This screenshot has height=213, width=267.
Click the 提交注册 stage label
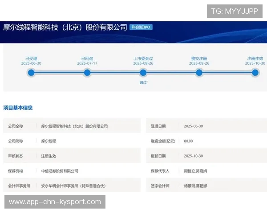(x=199, y=59)
